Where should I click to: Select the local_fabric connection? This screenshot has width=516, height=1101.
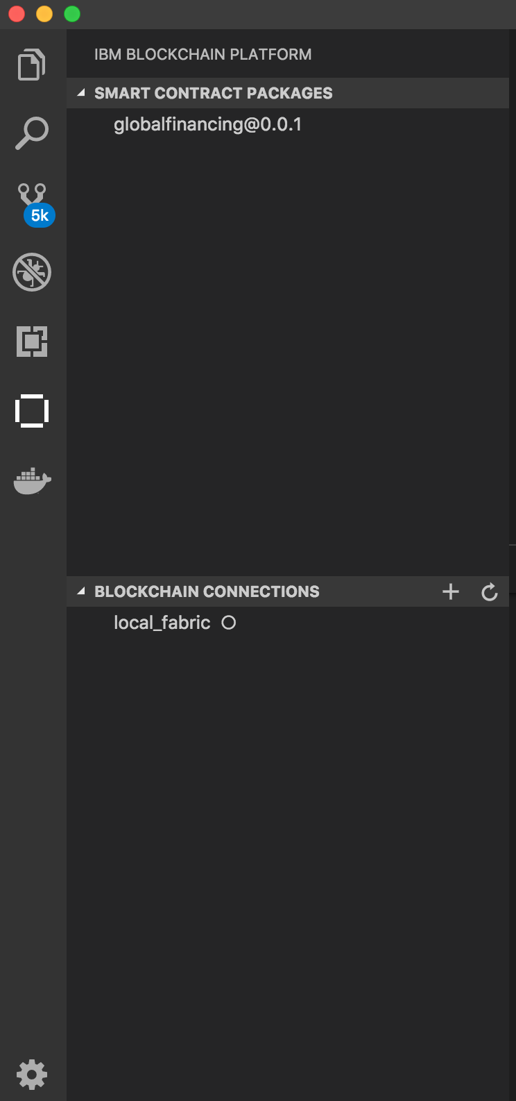162,623
